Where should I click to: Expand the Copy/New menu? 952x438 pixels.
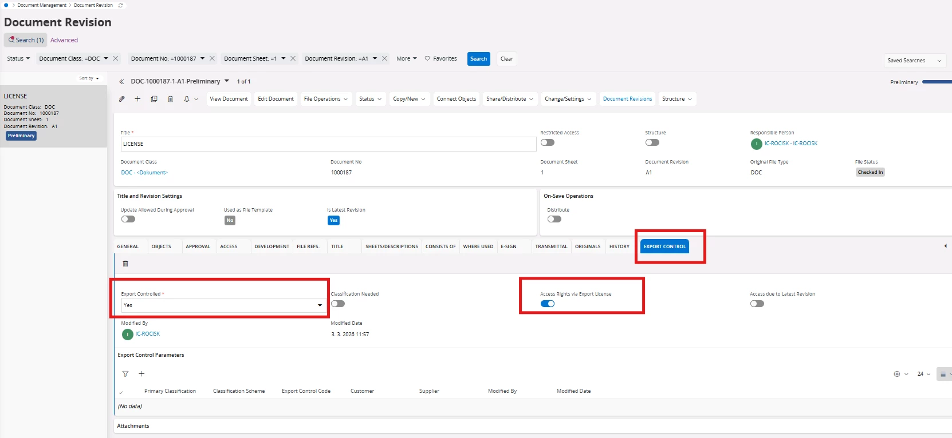[409, 99]
